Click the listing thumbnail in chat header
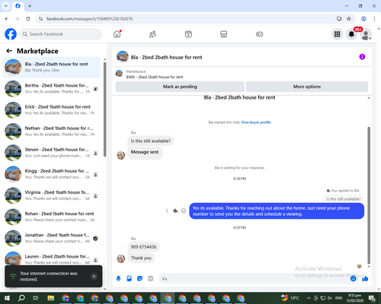 (123, 57)
